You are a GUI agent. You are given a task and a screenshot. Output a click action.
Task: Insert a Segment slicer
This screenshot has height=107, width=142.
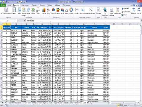(99, 11)
